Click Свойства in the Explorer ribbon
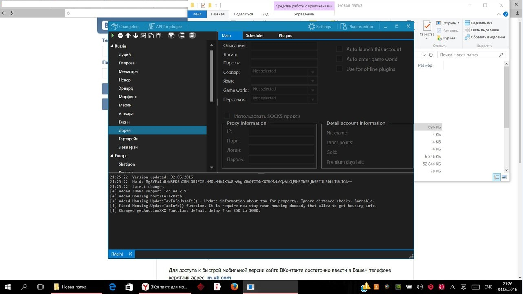This screenshot has height=294, width=523. click(427, 31)
